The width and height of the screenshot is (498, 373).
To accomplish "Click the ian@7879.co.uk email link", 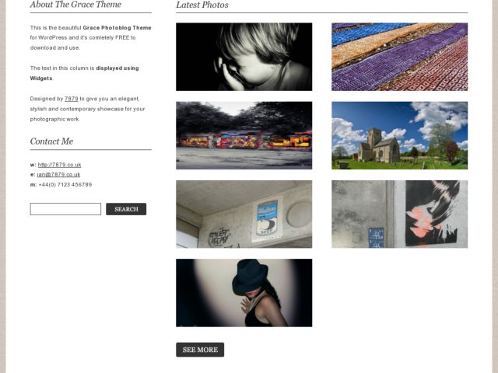I will click(x=58, y=174).
